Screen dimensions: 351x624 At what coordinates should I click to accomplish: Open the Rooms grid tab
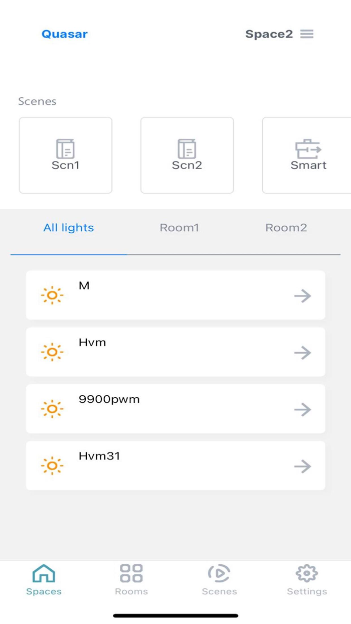click(131, 579)
